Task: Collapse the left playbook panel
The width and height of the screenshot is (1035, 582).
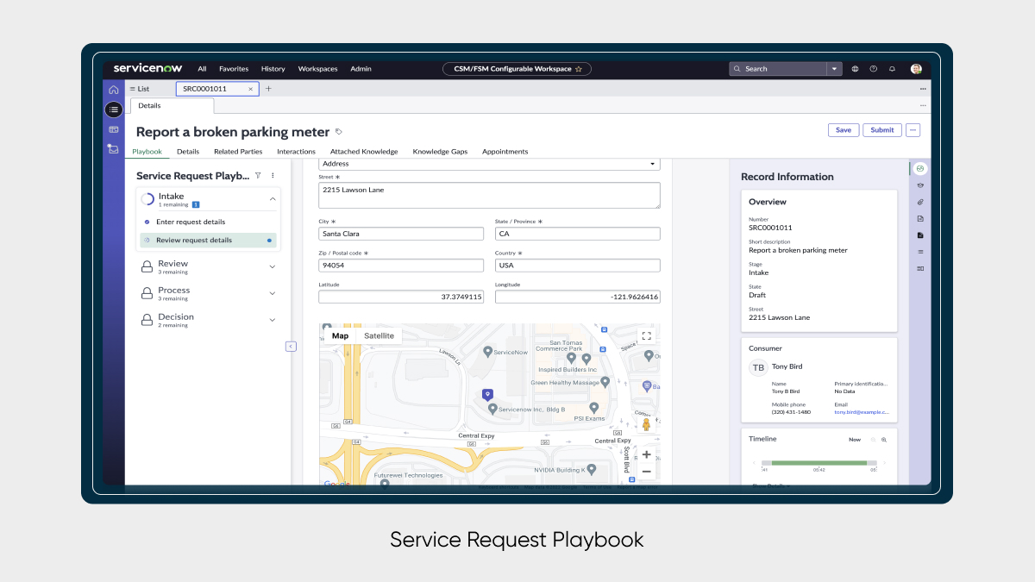Action: pos(291,346)
